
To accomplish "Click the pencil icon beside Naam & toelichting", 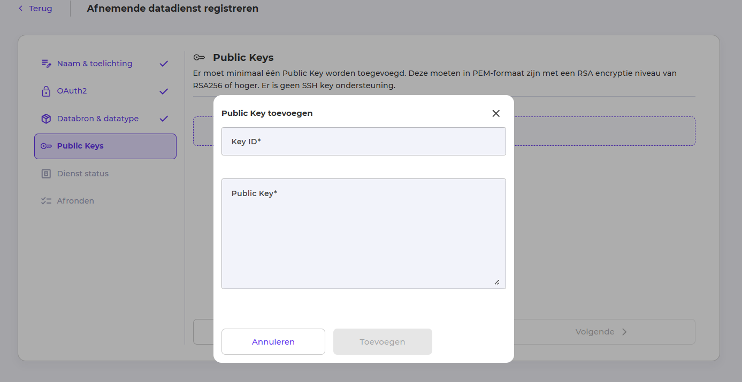I will point(46,63).
